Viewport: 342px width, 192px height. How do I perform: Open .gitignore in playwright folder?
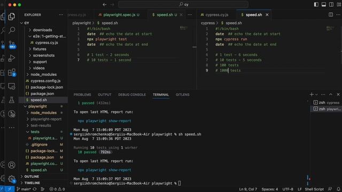click(43, 145)
